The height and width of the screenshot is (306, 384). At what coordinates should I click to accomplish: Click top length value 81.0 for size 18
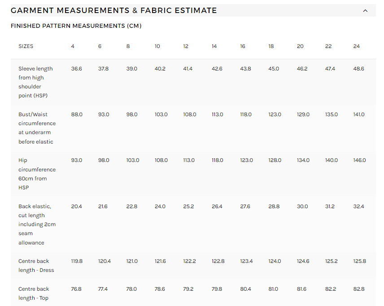pos(273,289)
